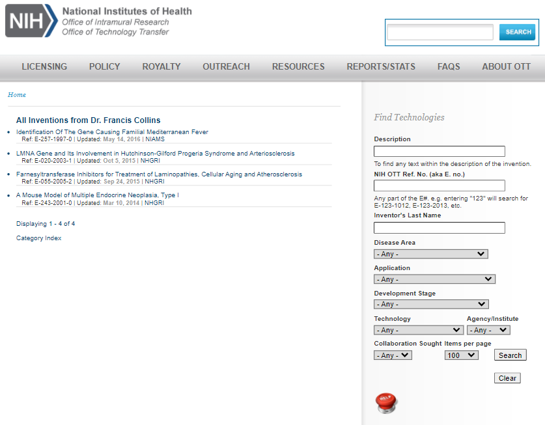Open the POLICY menu
Image resolution: width=545 pixels, height=425 pixels.
105,66
